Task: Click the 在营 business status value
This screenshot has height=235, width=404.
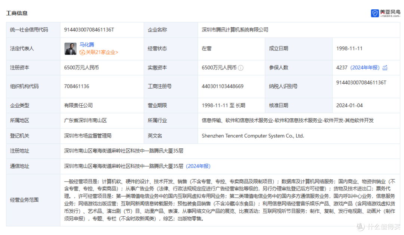Action: pos(206,49)
